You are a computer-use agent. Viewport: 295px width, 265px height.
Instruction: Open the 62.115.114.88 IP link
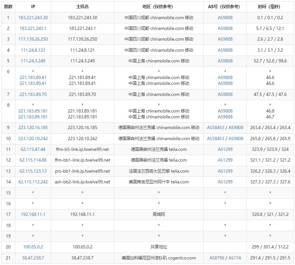pos(33,160)
